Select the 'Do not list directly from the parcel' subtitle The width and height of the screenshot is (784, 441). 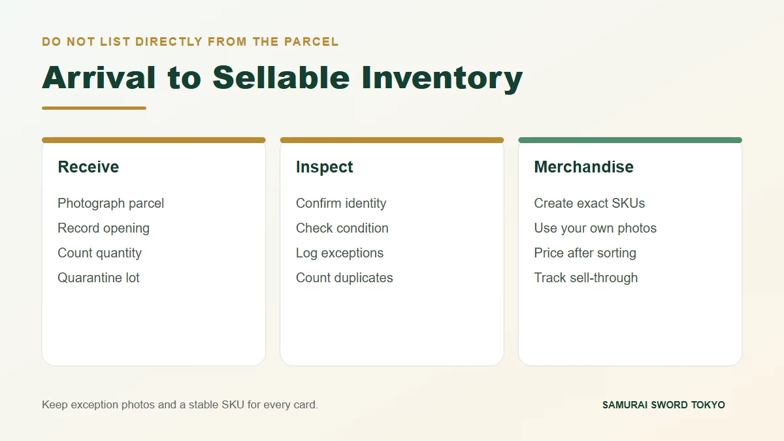pos(190,42)
